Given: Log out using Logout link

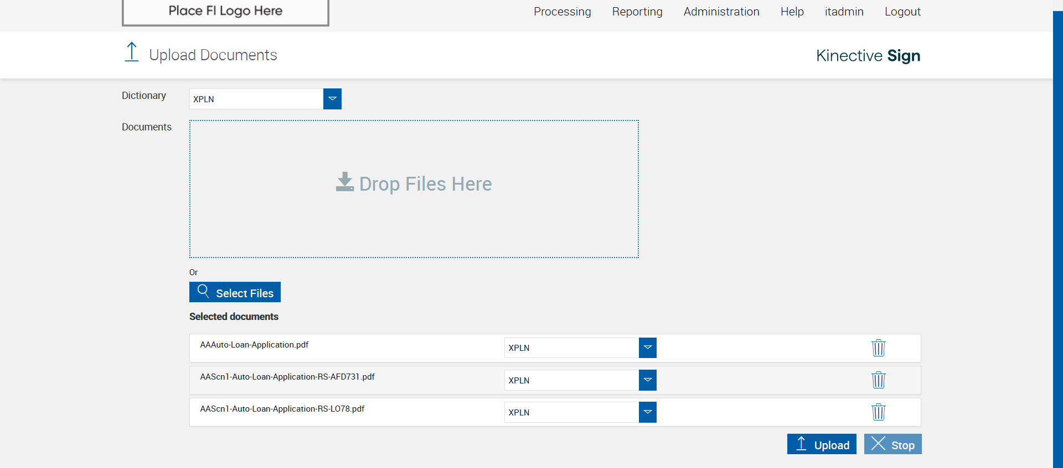Looking at the screenshot, I should click(x=902, y=12).
